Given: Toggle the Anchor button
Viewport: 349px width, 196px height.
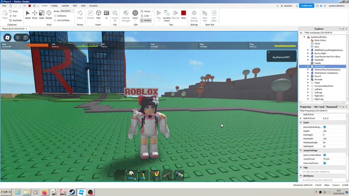Looking at the screenshot, I should (x=146, y=20).
